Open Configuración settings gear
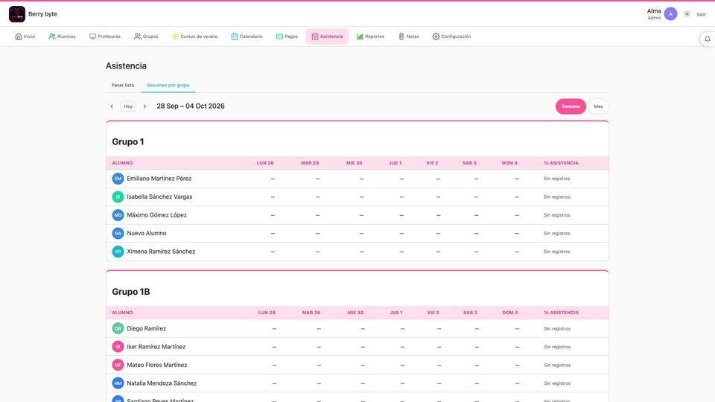715x402 pixels. coord(451,36)
